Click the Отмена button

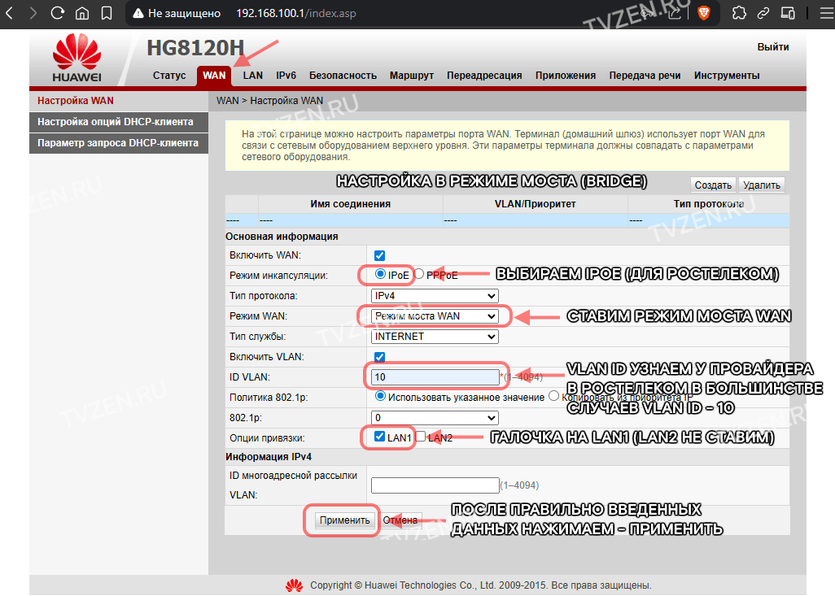click(x=400, y=520)
